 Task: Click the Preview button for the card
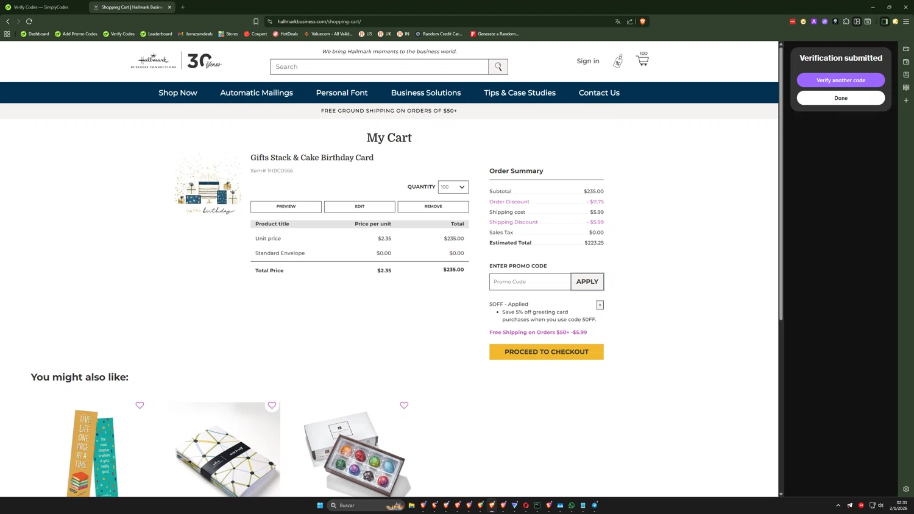click(286, 206)
